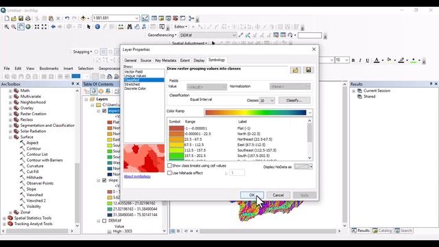Image resolution: width=439 pixels, height=247 pixels.
Task: Open the map scale dropdown
Action: [137, 19]
